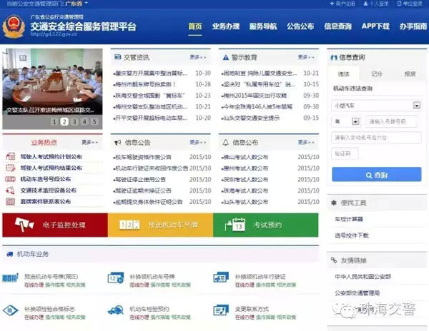Open the 小型汽车 vehicle type dropdown
Viewport: 429px width, 331px height.
(x=377, y=106)
